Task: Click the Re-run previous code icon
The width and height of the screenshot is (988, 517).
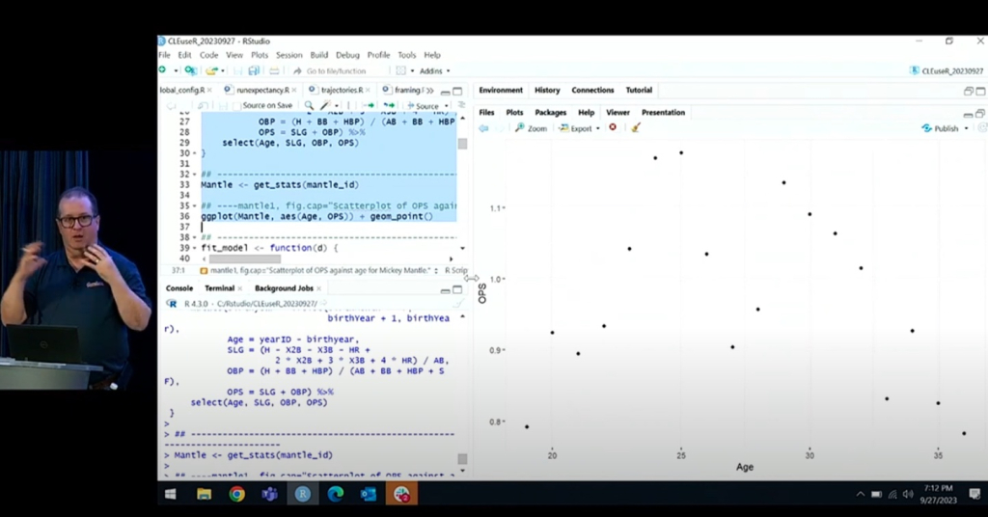Action: 390,105
